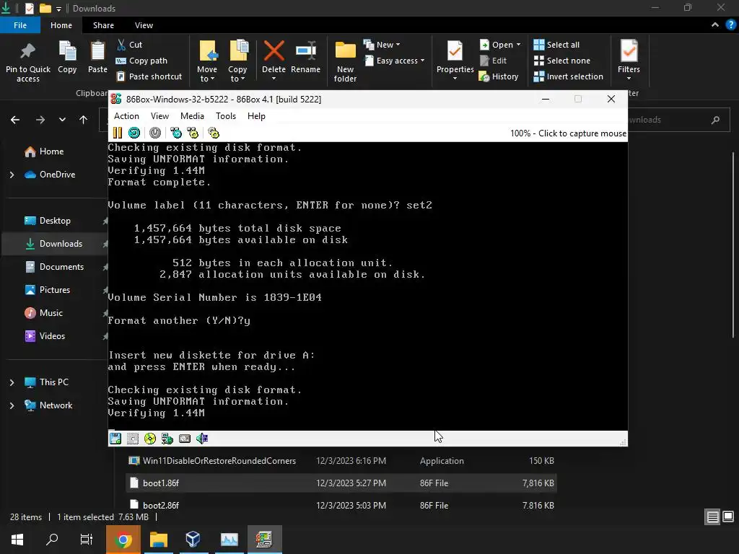Click the Copy button in the ribbon

pyautogui.click(x=67, y=58)
